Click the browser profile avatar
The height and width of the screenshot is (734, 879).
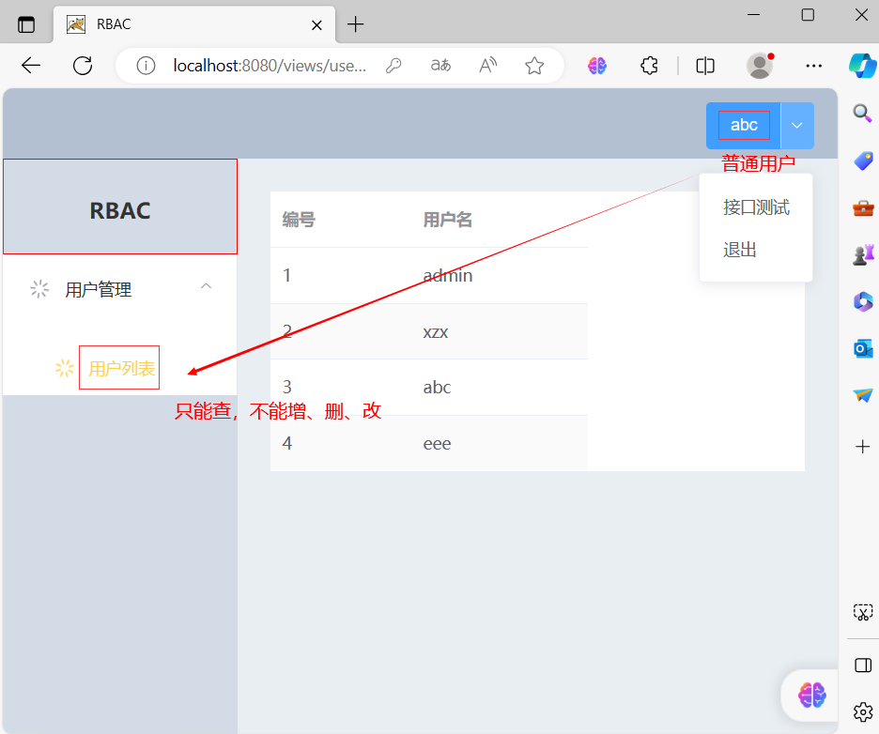(759, 66)
